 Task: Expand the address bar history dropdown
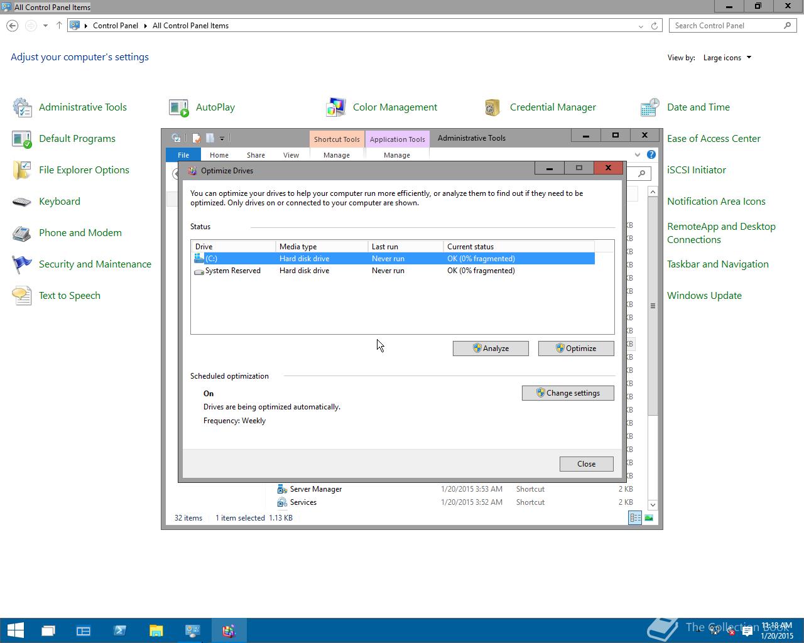[640, 26]
